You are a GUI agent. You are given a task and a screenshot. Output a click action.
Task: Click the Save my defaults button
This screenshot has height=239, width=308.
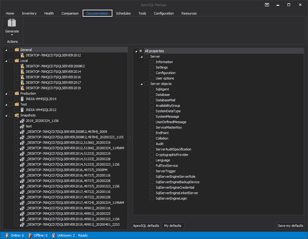click(x=291, y=226)
